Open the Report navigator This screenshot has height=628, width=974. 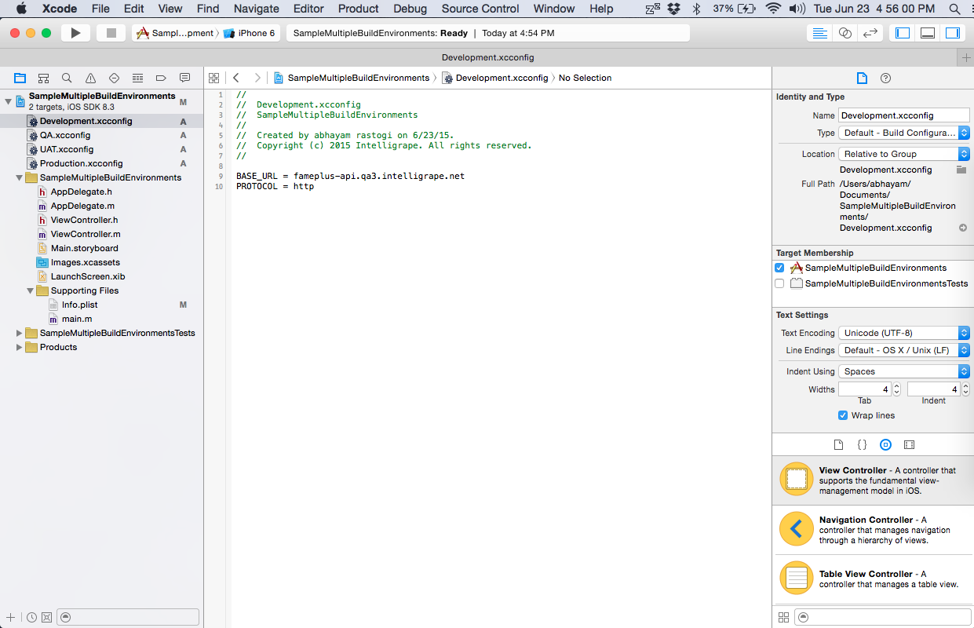(184, 78)
